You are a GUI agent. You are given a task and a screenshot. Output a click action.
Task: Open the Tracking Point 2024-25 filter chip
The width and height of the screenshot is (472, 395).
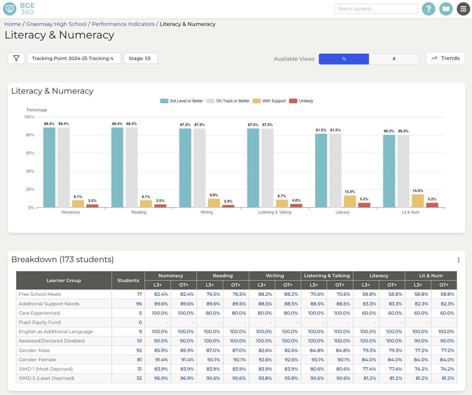pyautogui.click(x=74, y=58)
